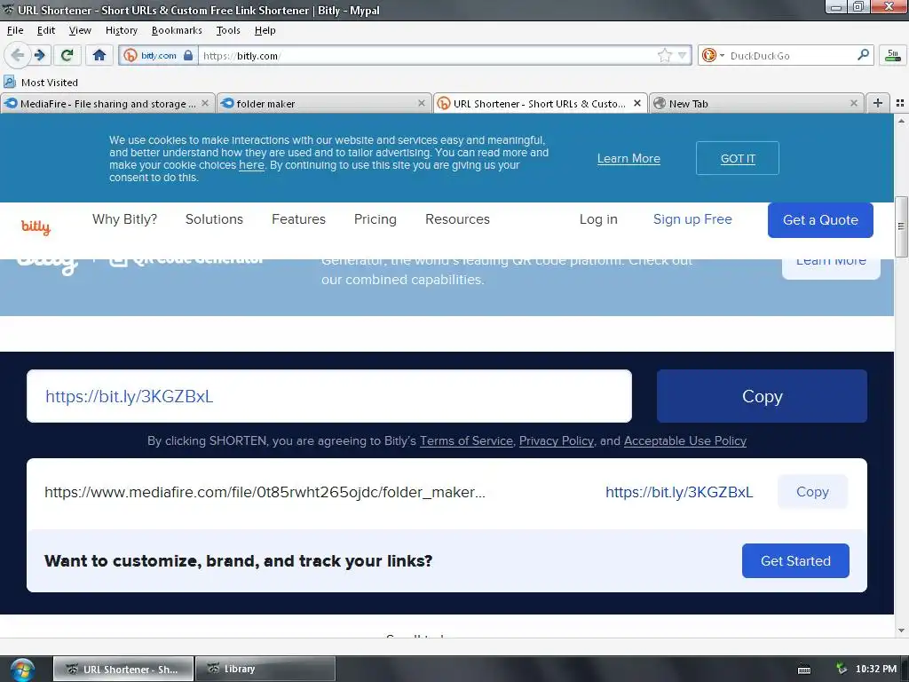
Task: Click the cookie banner Learn More link
Action: tap(628, 158)
